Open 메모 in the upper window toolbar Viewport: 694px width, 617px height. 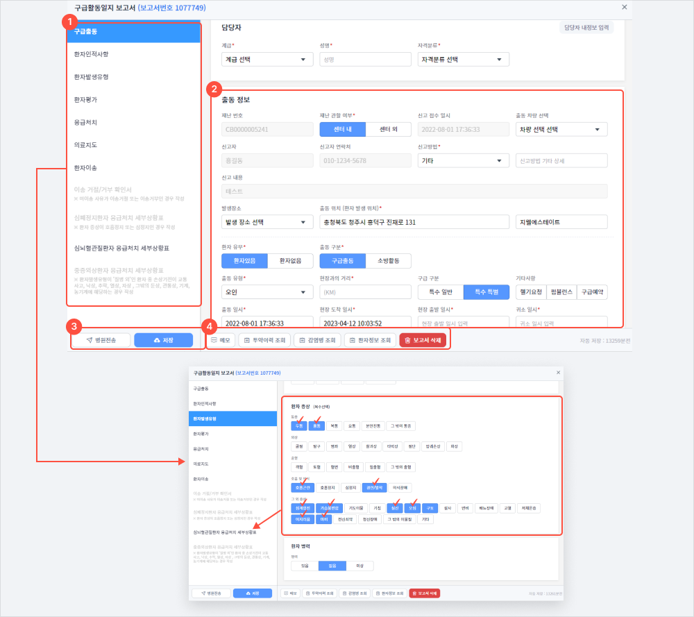[221, 340]
